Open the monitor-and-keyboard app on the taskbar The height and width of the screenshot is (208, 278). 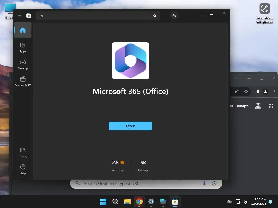click(x=163, y=201)
